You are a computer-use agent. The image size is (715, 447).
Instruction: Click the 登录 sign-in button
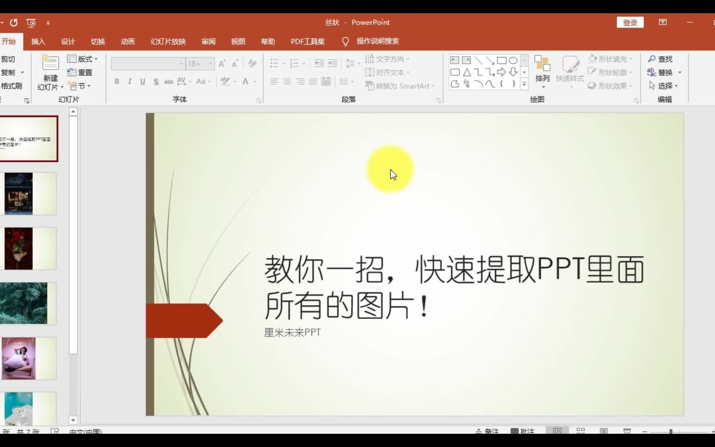[x=629, y=22]
